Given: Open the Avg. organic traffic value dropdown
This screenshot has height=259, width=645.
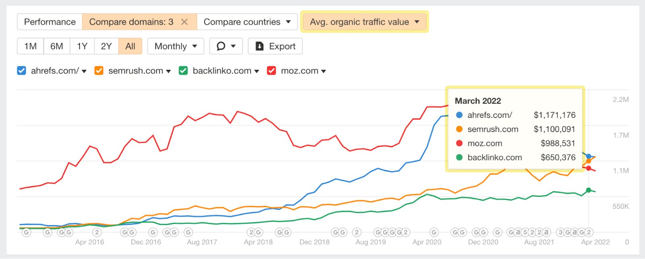Looking at the screenshot, I should click(x=364, y=22).
